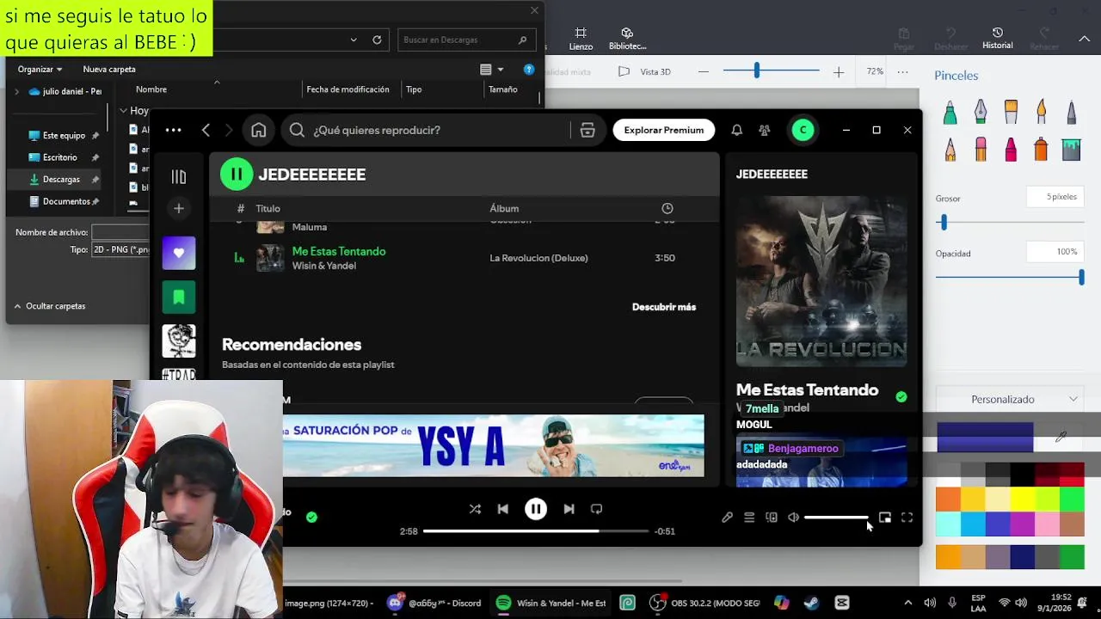This screenshot has width=1101, height=619.
Task: Click 'Descubrir más' link
Action: [664, 307]
